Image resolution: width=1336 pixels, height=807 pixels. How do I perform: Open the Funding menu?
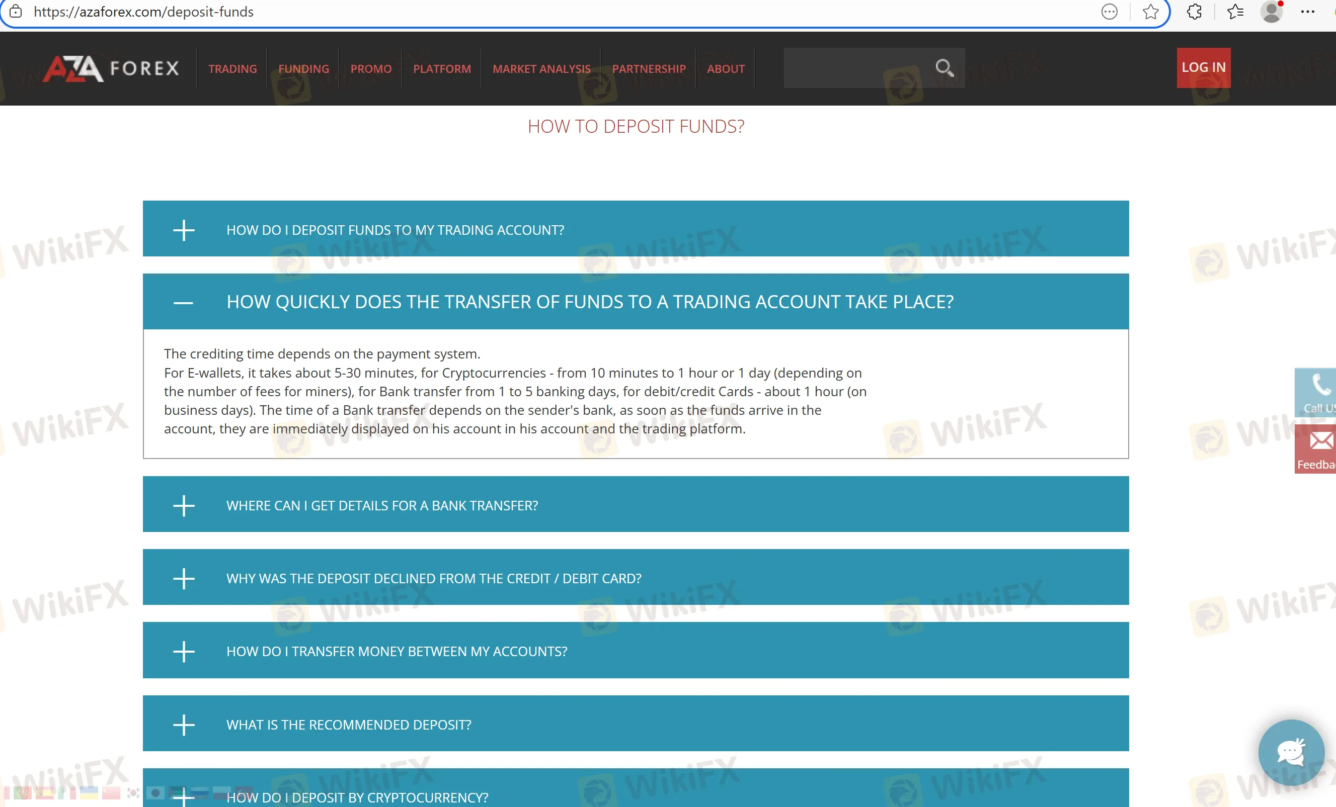pyautogui.click(x=303, y=69)
